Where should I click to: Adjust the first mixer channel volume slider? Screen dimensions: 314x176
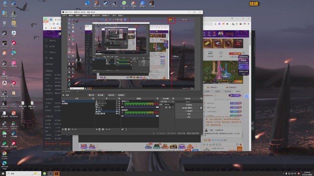coord(141,107)
